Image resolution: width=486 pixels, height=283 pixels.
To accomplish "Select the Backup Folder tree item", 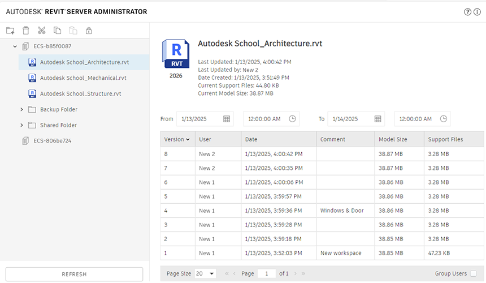I will (x=59, y=109).
